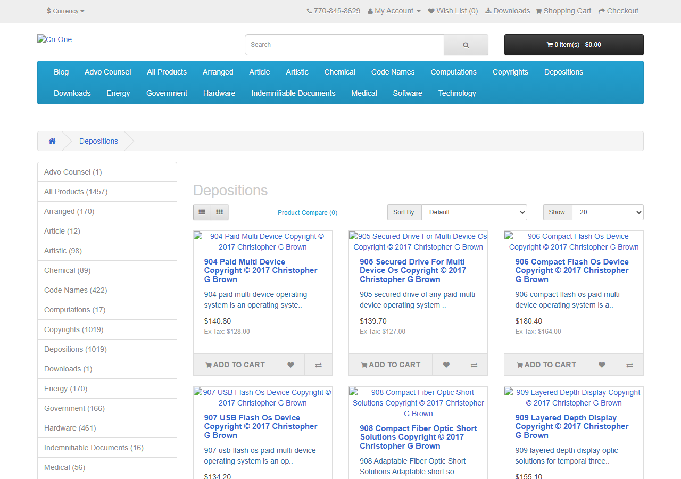The height and width of the screenshot is (479, 681).
Task: Compare product 906 using arrows icon
Action: [x=629, y=365]
